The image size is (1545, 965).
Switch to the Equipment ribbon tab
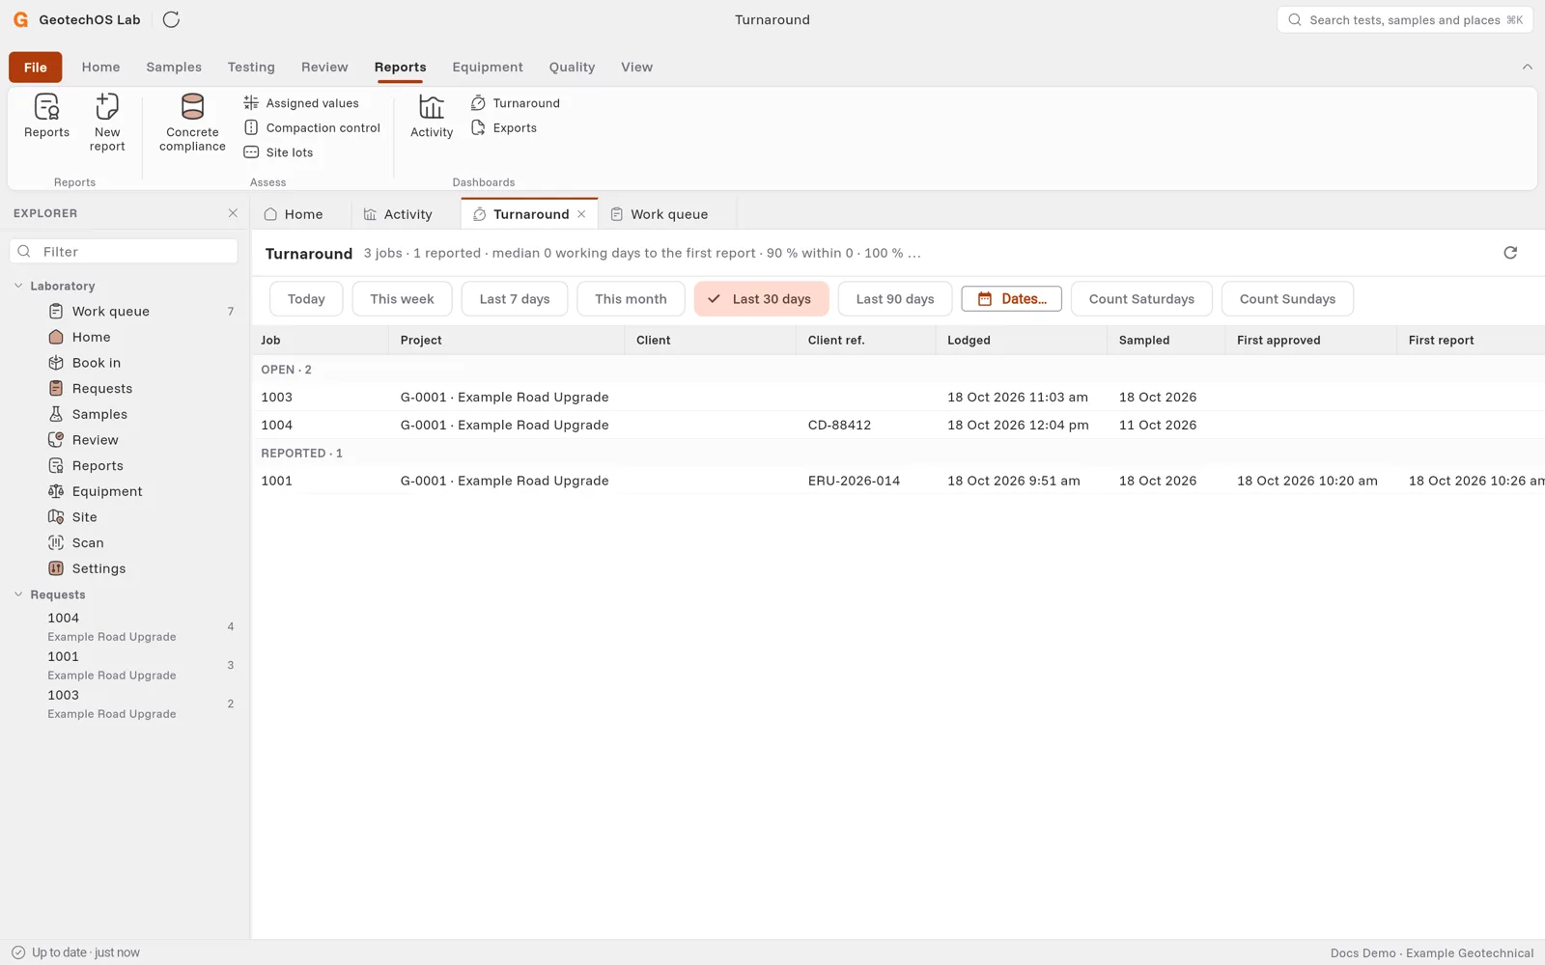click(488, 67)
